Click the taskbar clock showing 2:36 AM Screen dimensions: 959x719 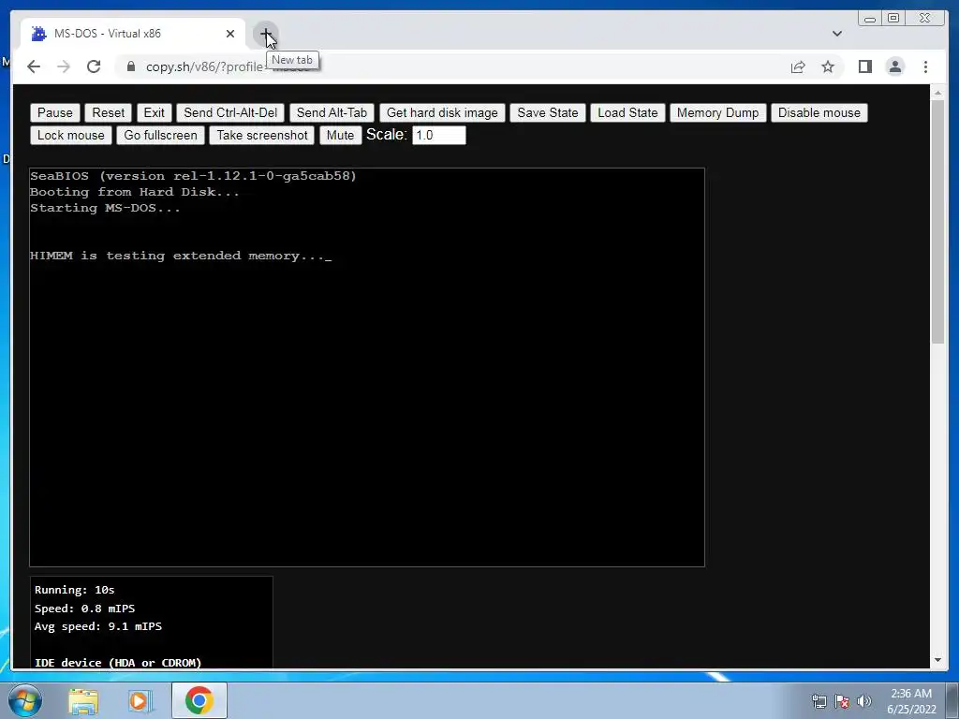pyautogui.click(x=911, y=701)
